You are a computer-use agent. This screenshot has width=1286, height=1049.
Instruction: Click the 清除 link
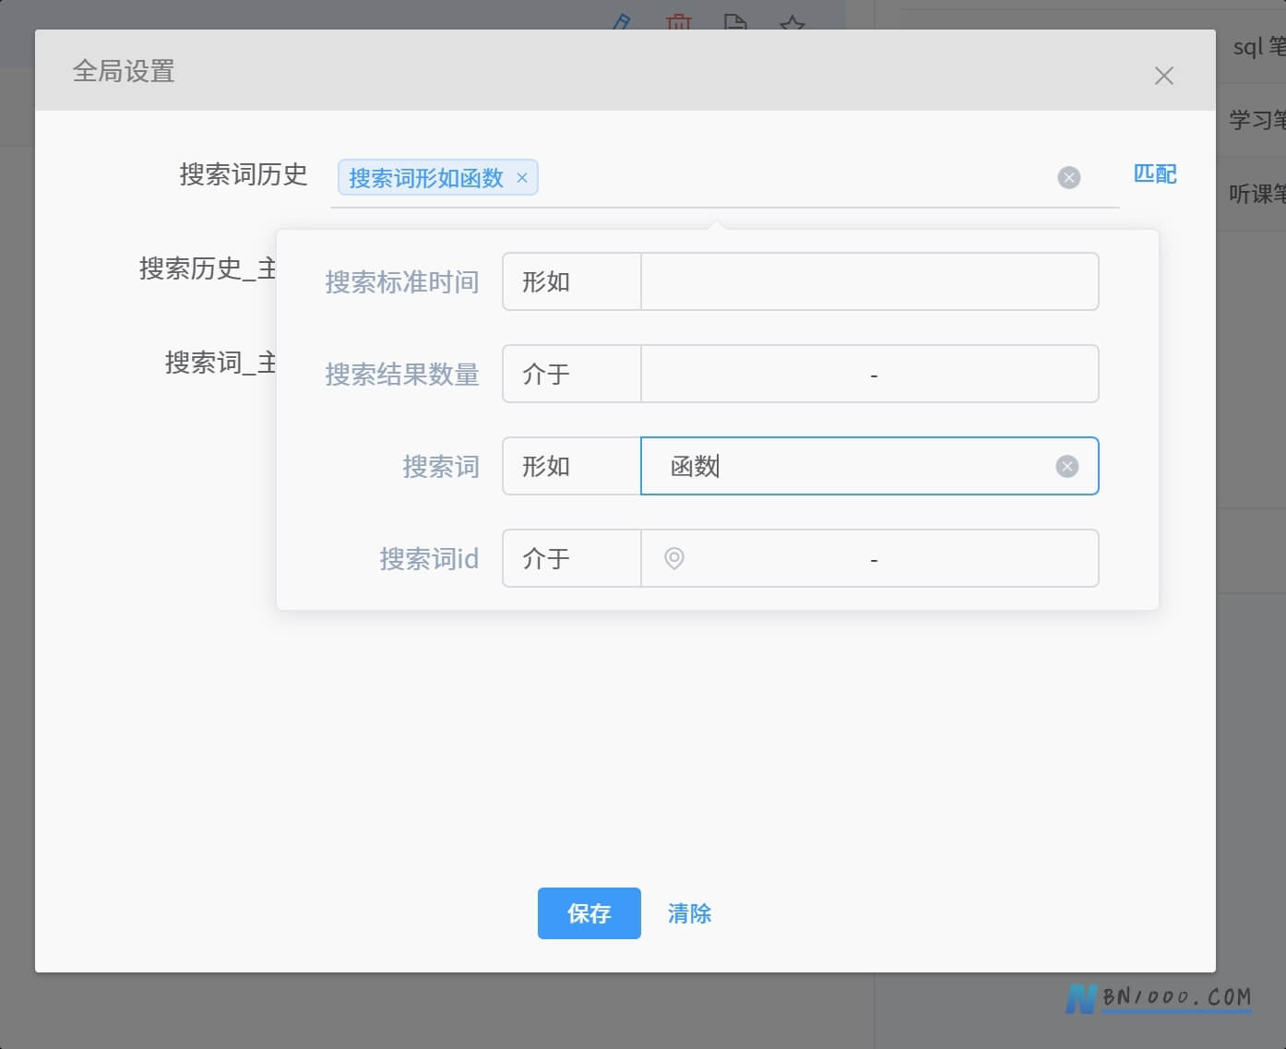pyautogui.click(x=689, y=913)
